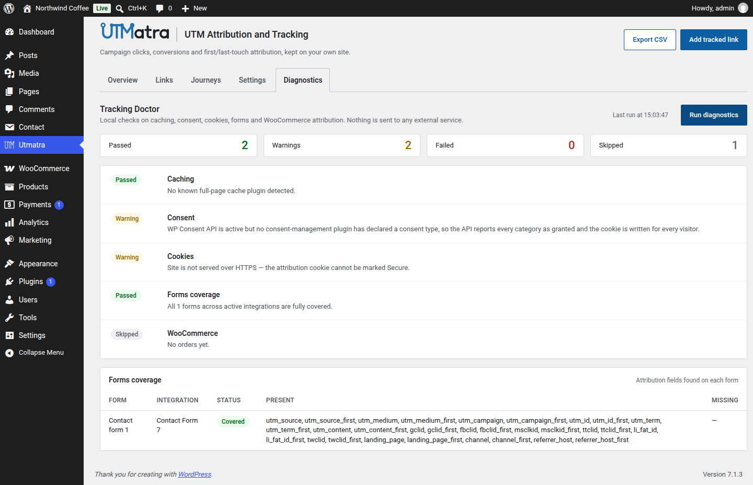Click the Marketing megaphone icon
Screen dimensions: 753x485
tap(9, 240)
